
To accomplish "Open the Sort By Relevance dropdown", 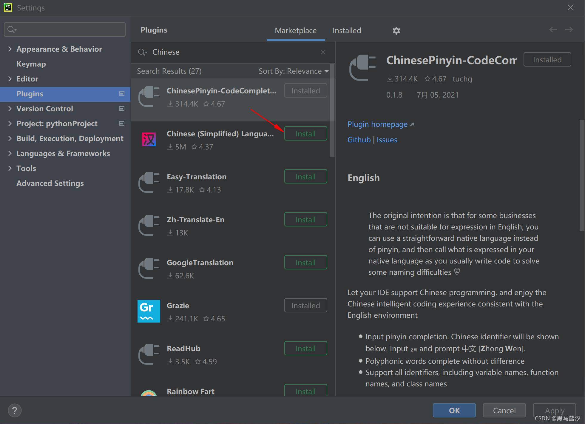I will point(293,71).
